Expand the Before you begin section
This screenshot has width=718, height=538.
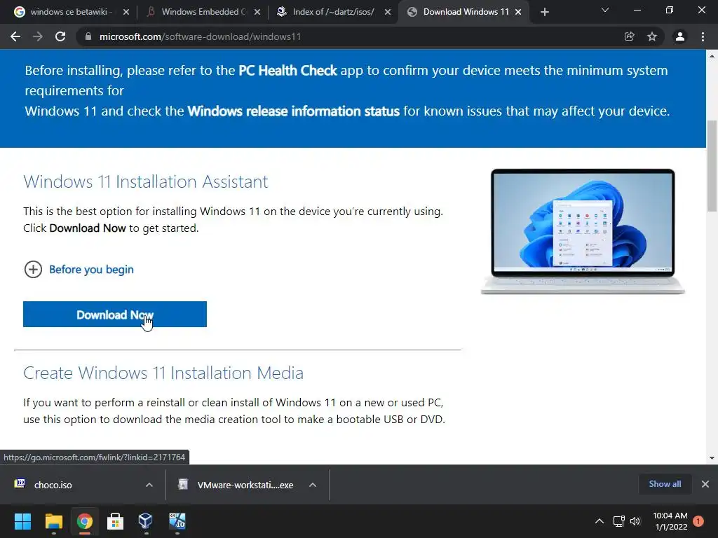point(79,270)
